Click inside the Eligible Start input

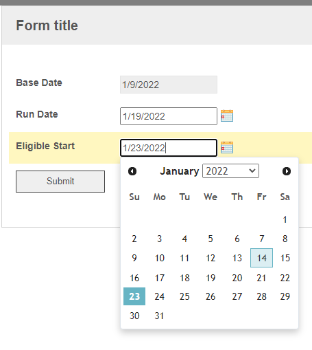(169, 148)
